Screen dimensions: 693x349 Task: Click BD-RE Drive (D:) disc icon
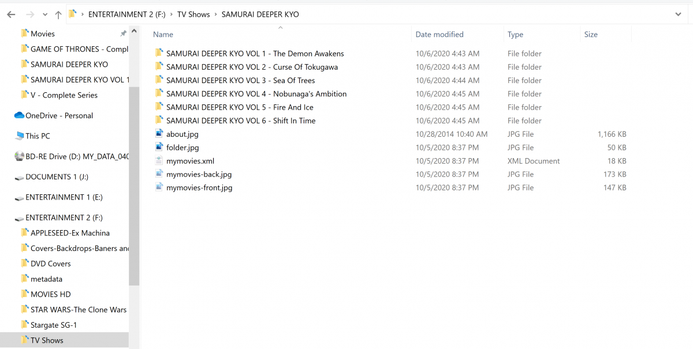[19, 156]
